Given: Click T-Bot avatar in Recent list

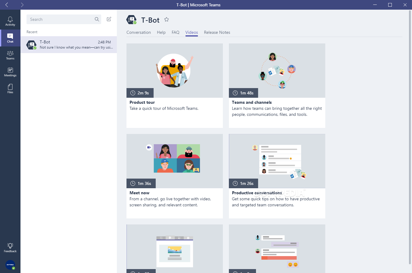Looking at the screenshot, I should tap(31, 45).
